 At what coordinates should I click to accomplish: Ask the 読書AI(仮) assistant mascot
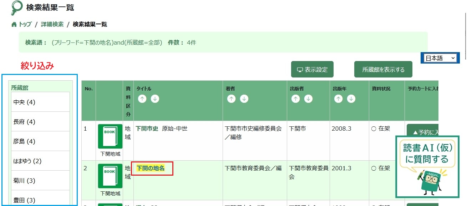click(427, 166)
